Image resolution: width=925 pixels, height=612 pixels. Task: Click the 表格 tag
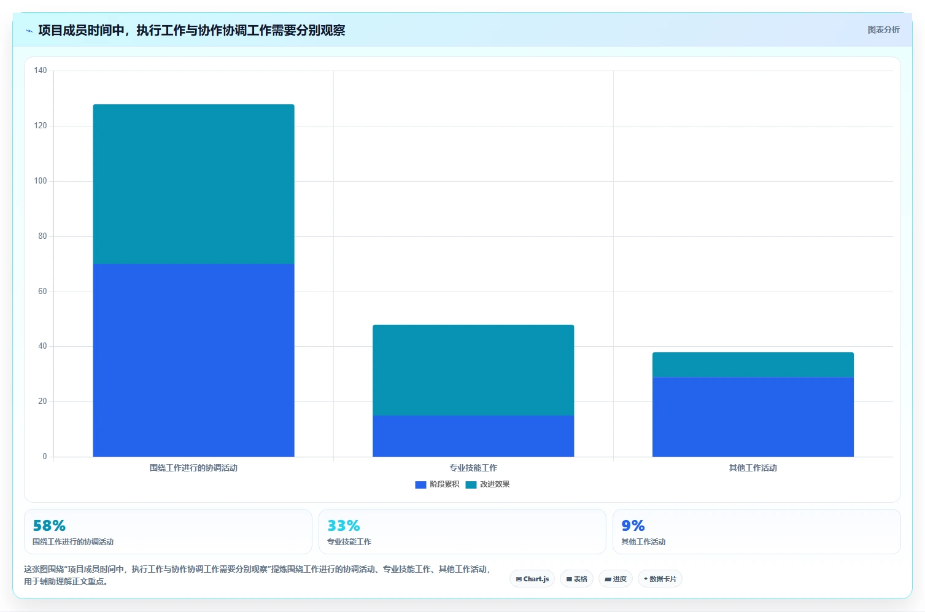576,579
